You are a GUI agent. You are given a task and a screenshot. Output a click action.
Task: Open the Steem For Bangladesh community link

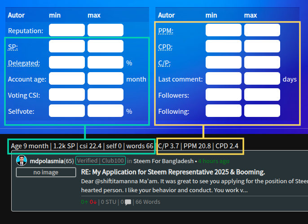click(x=163, y=161)
